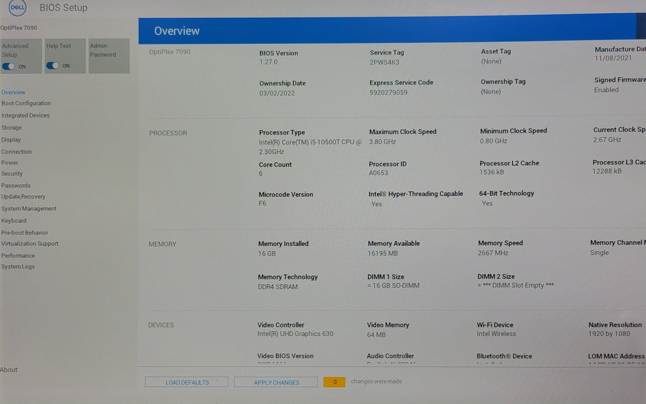Click the APPLY CHANGES button
The width and height of the screenshot is (646, 404).
coord(276,382)
